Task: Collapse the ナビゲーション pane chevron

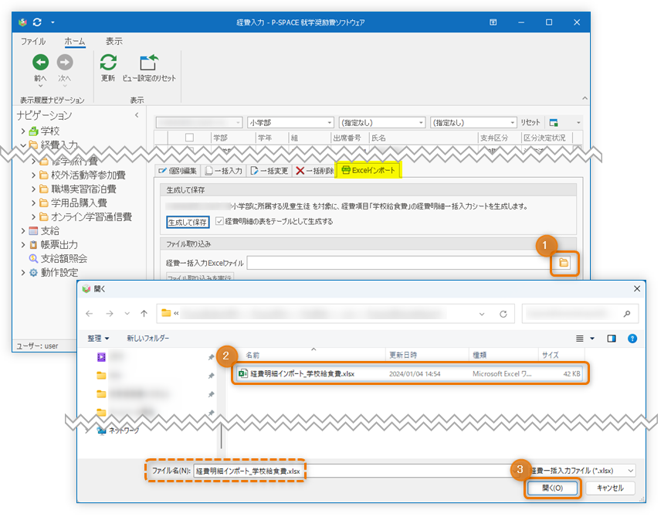Action: (137, 115)
